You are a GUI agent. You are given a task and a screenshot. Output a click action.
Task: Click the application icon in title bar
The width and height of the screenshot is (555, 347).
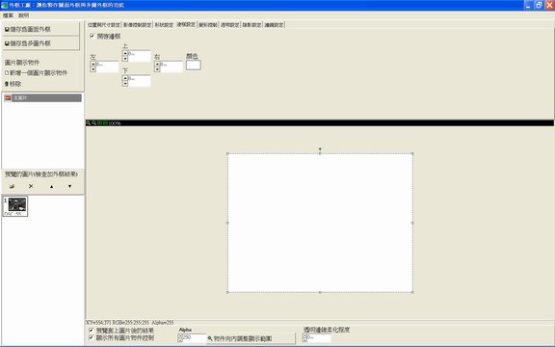tap(4, 5)
